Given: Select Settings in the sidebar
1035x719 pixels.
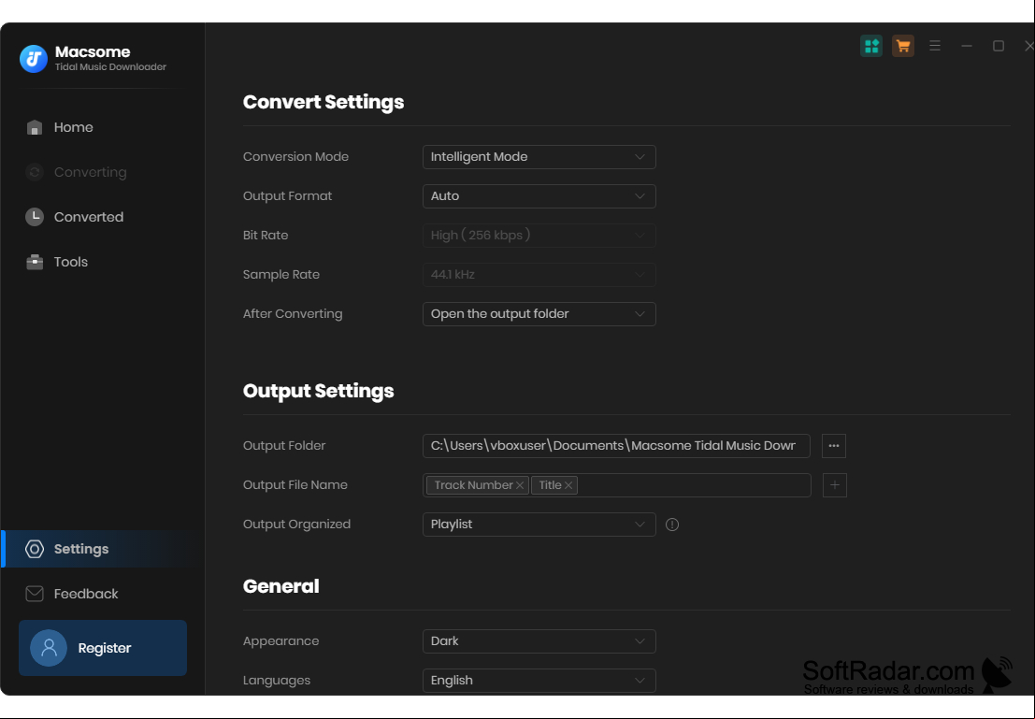Looking at the screenshot, I should 102,549.
